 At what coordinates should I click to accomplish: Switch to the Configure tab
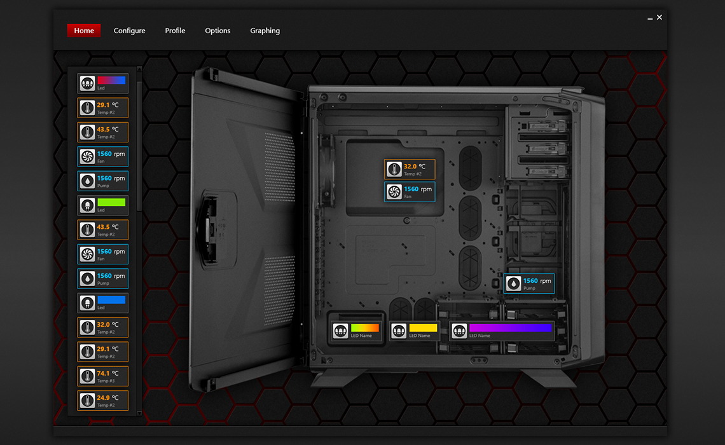coord(129,30)
